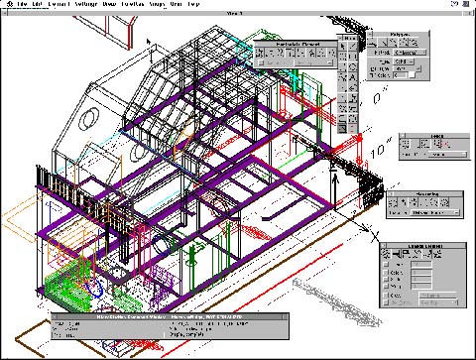The width and height of the screenshot is (476, 360).
Task: Enable the Level checkbox in Change Element
Action: (x=386, y=265)
